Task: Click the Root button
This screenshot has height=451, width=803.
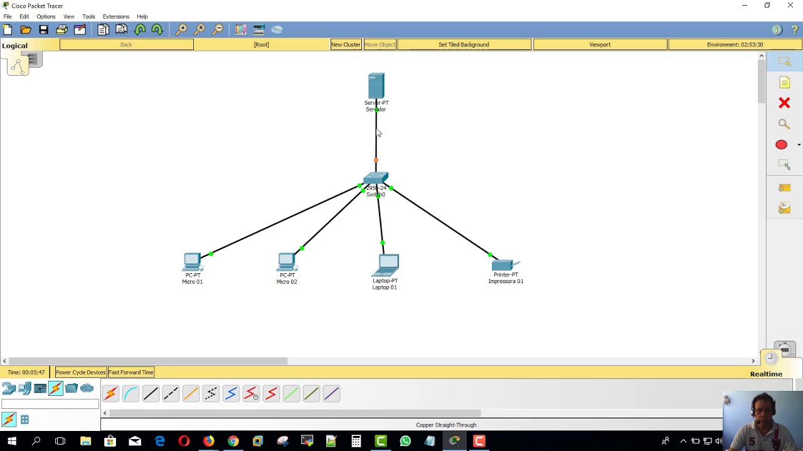Action: coord(261,44)
